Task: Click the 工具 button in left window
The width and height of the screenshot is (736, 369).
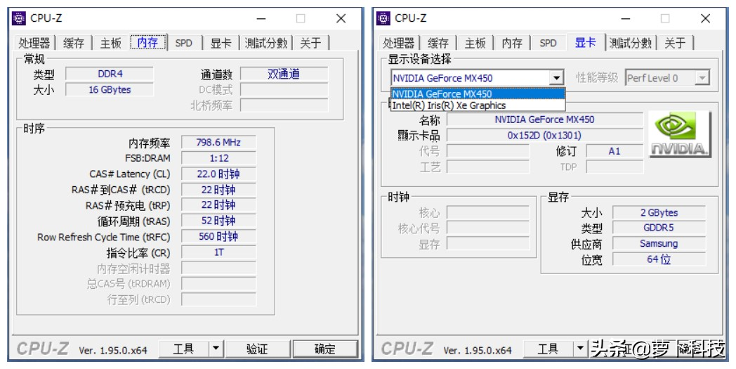Action: pos(183,349)
